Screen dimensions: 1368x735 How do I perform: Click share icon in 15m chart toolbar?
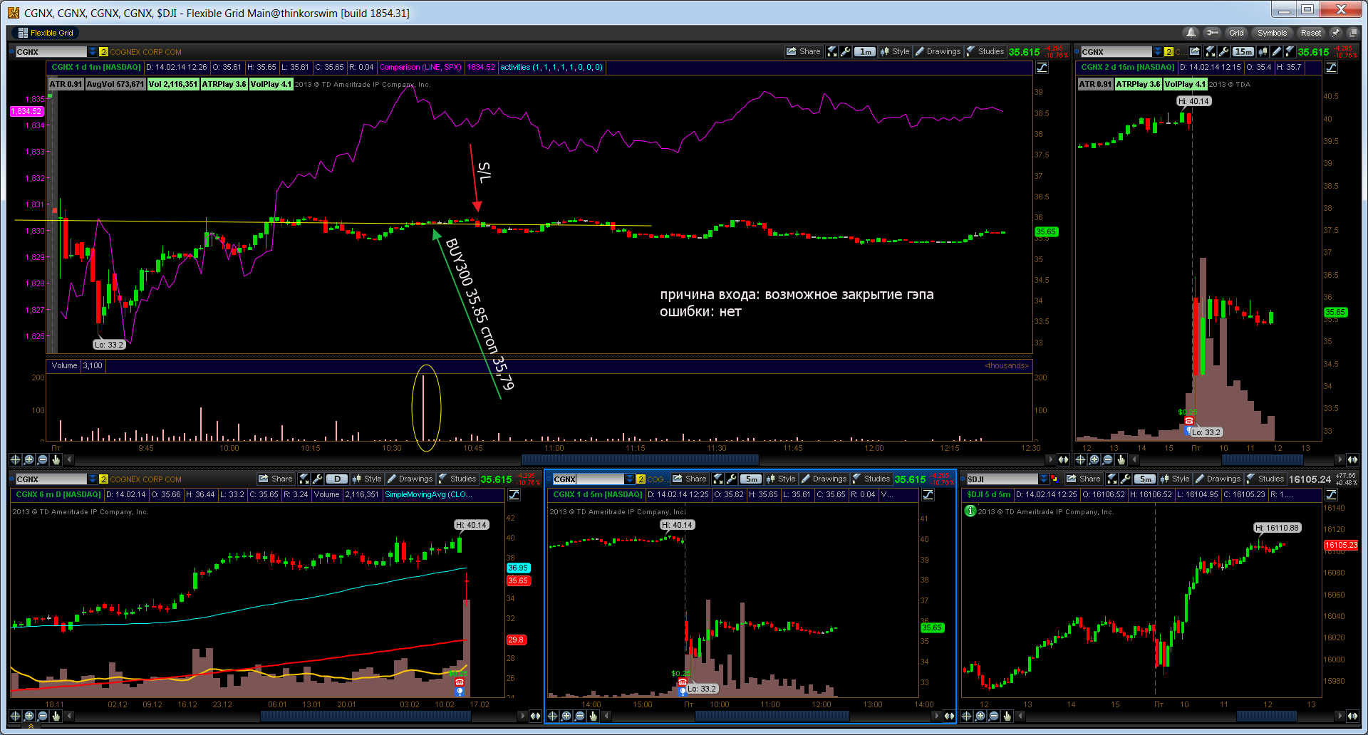click(x=1195, y=51)
